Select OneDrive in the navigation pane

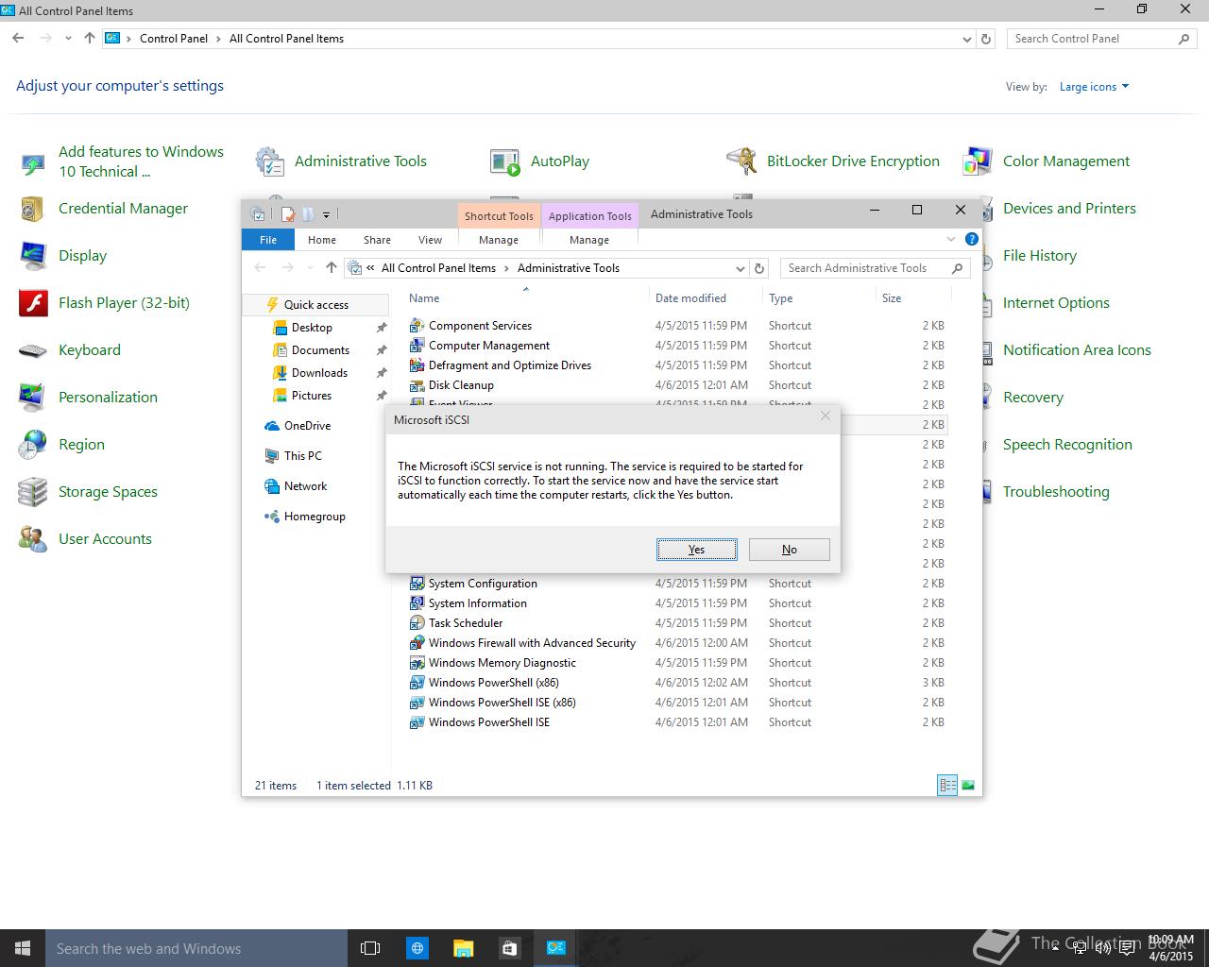(307, 426)
